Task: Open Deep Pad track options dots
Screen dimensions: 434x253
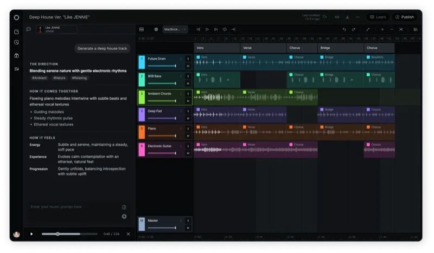Action: [181, 111]
